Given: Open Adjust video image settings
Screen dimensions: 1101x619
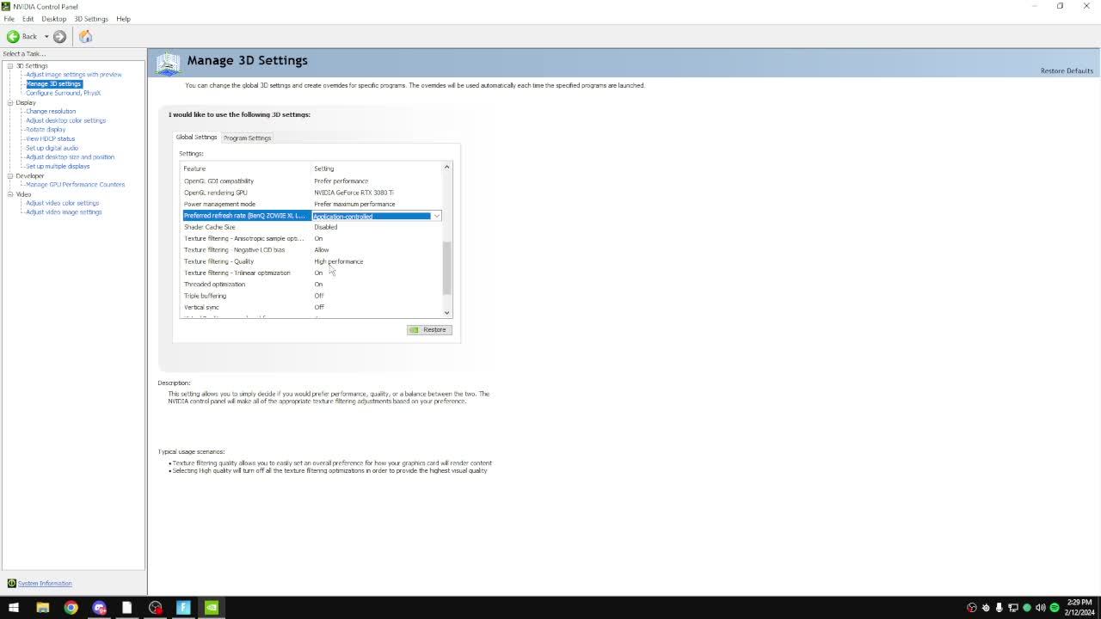Looking at the screenshot, I should click(x=64, y=212).
